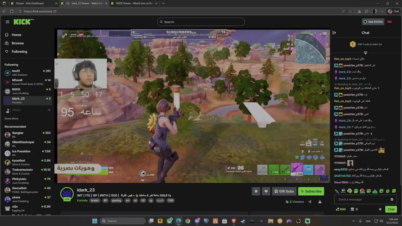Insert the equalizer bars emote
Viewport: 402px width, 226px height.
pyautogui.click(x=375, y=191)
